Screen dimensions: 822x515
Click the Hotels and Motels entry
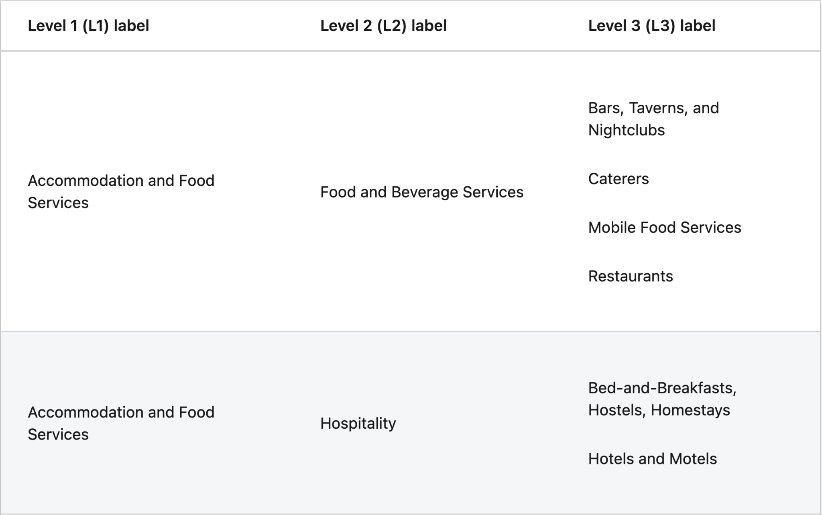653,459
